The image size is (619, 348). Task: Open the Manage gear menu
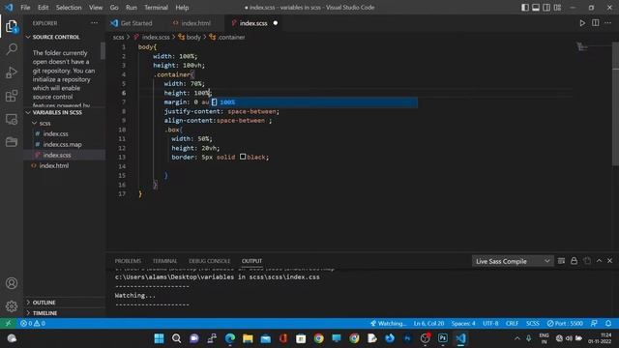[12, 306]
